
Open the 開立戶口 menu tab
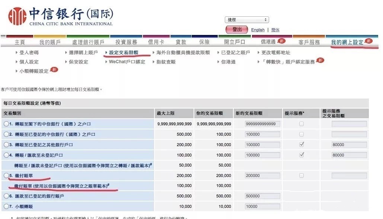[235, 42]
